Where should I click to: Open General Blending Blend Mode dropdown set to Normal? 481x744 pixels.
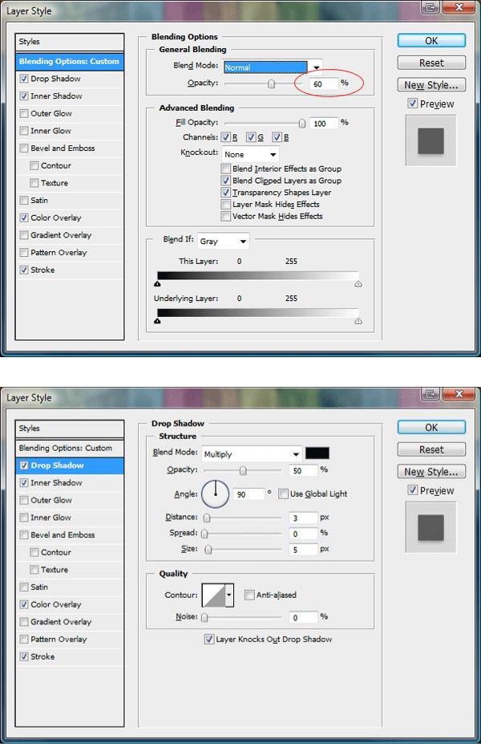[x=273, y=67]
